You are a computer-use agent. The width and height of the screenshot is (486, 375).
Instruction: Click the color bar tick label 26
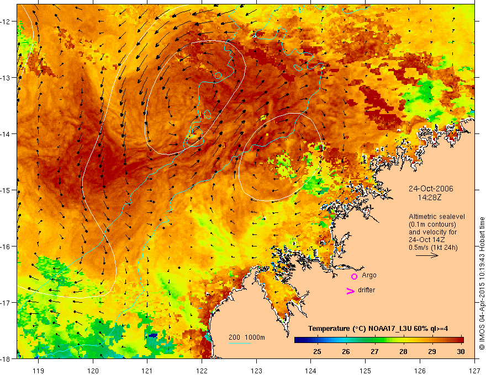(346, 351)
